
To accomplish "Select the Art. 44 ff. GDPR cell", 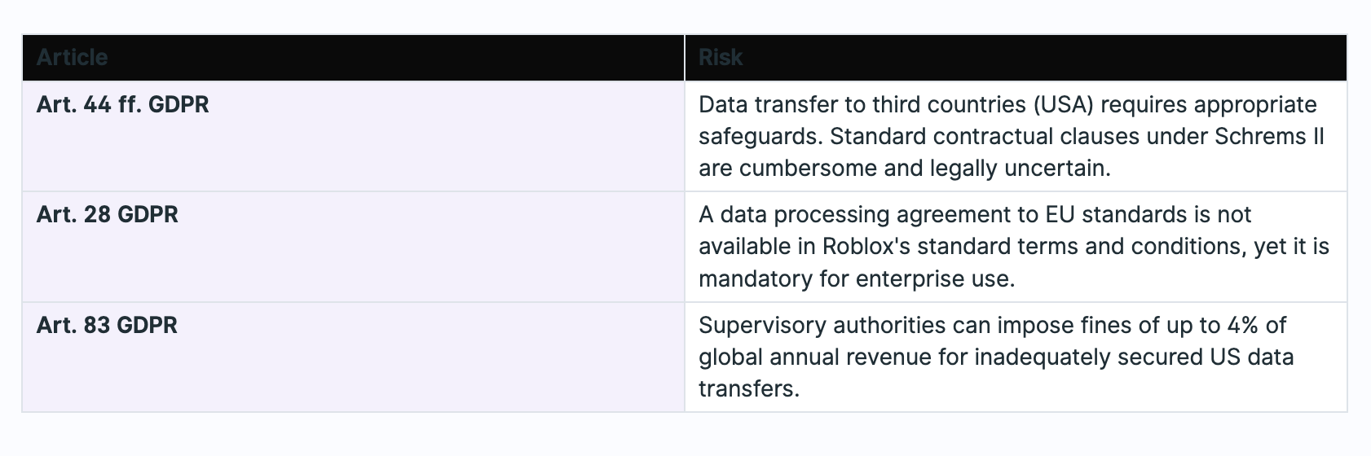I will point(123,105).
